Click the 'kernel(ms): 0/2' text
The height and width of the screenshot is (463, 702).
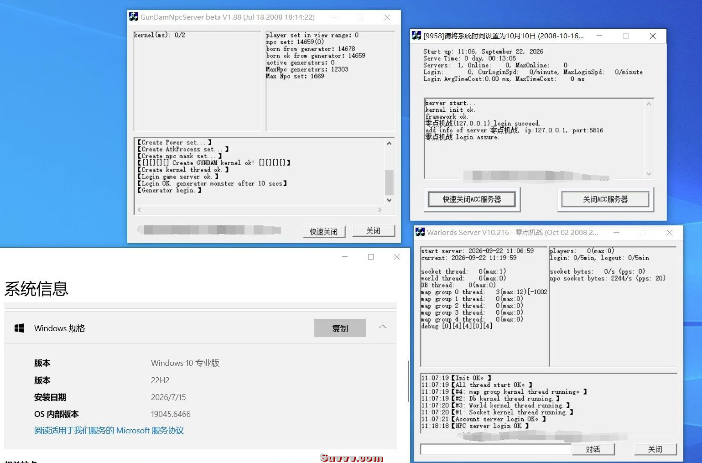pyautogui.click(x=160, y=35)
